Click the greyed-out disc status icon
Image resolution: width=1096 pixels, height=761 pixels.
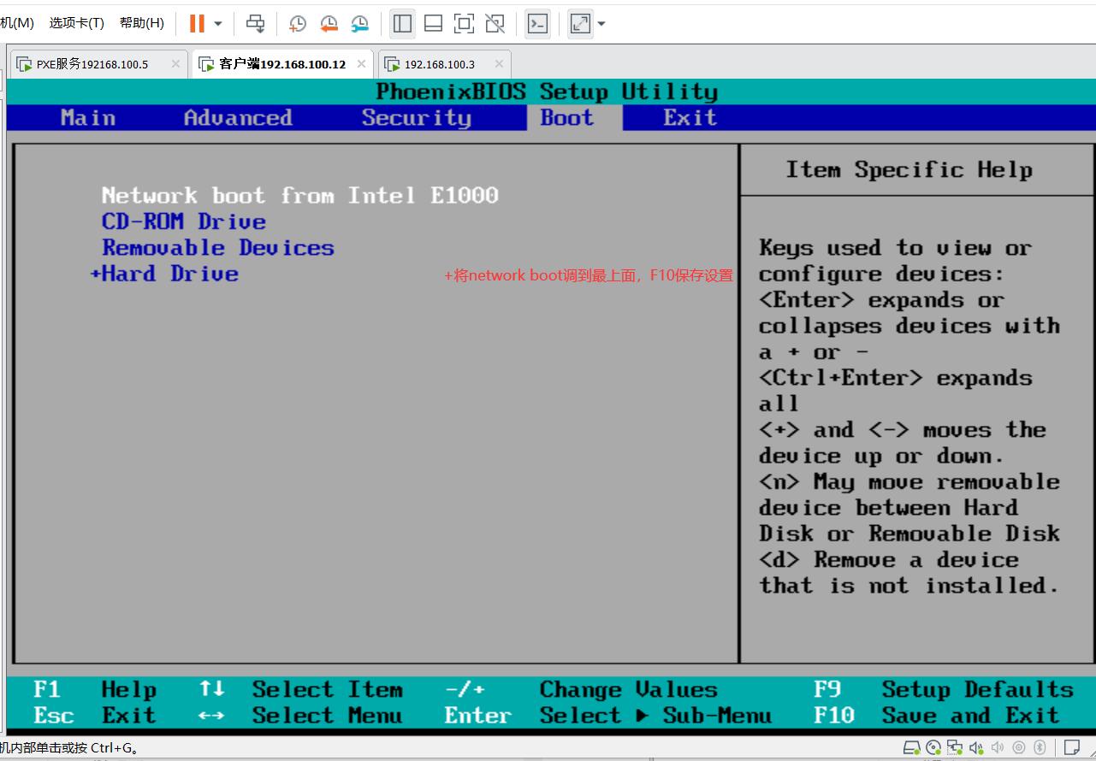1018,747
